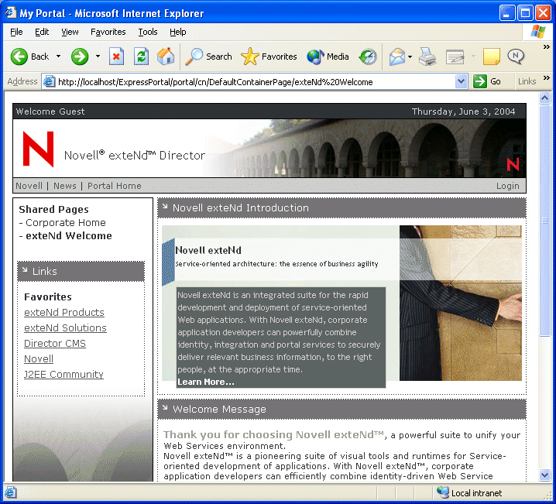Open the Help menu
Image resolution: width=556 pixels, height=504 pixels.
tap(177, 32)
